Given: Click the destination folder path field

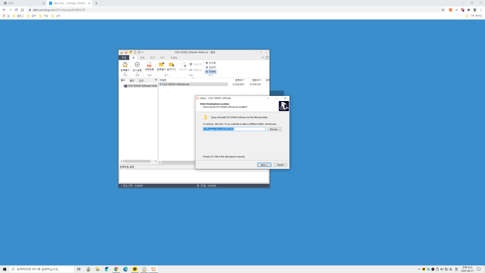Looking at the screenshot, I should pyautogui.click(x=234, y=129).
